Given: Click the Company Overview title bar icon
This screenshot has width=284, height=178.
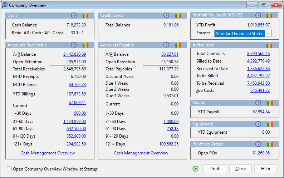Looking at the screenshot, I should point(5,5).
